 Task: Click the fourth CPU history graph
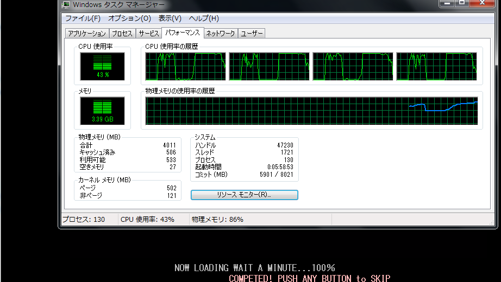point(437,66)
